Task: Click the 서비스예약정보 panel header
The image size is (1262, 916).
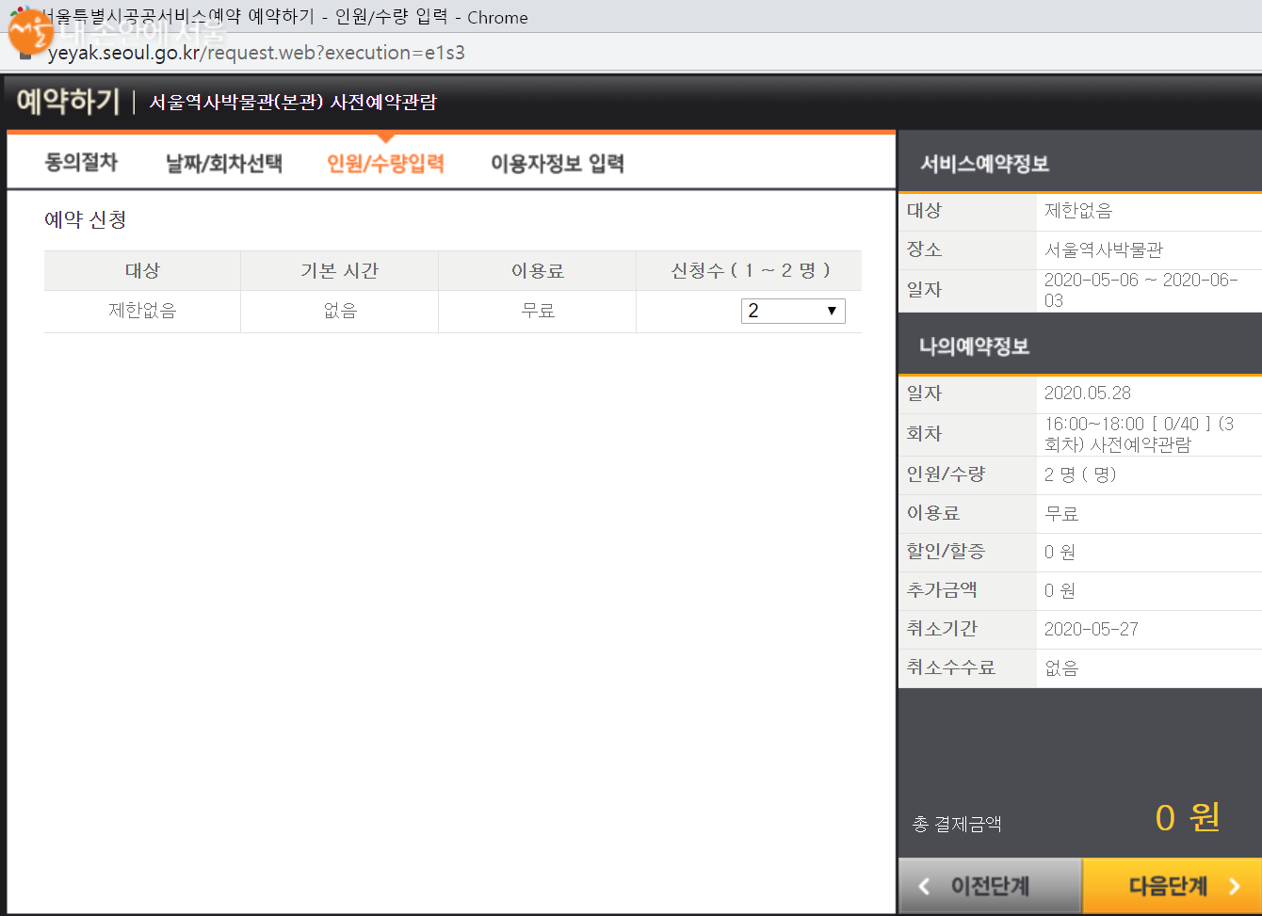Action: [984, 164]
